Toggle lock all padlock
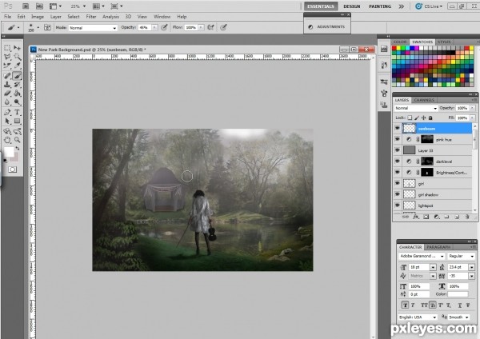Image resolution: width=480 pixels, height=339 pixels. tap(430, 118)
